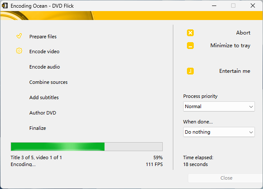Select the Encode audio step
263x189 pixels.
point(45,67)
